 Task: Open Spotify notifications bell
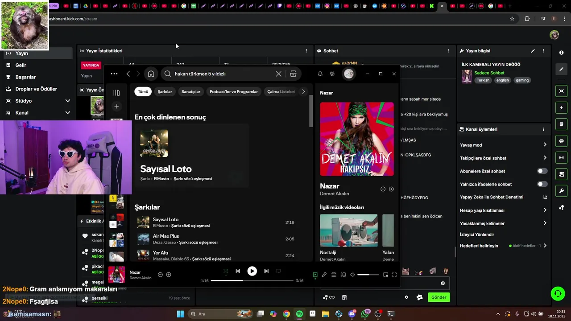pyautogui.click(x=320, y=74)
